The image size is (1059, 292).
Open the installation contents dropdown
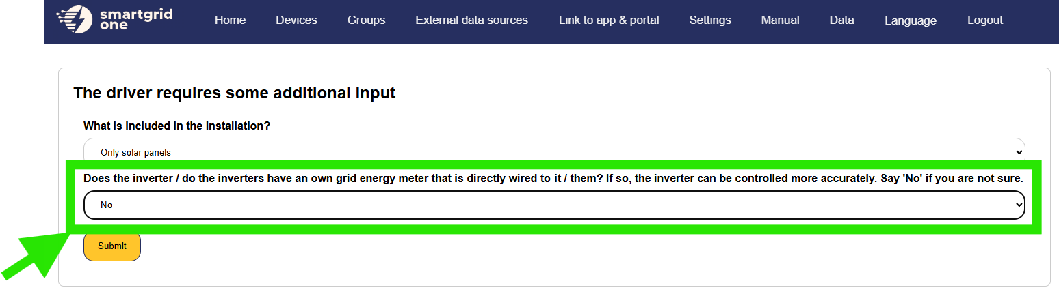tap(547, 151)
